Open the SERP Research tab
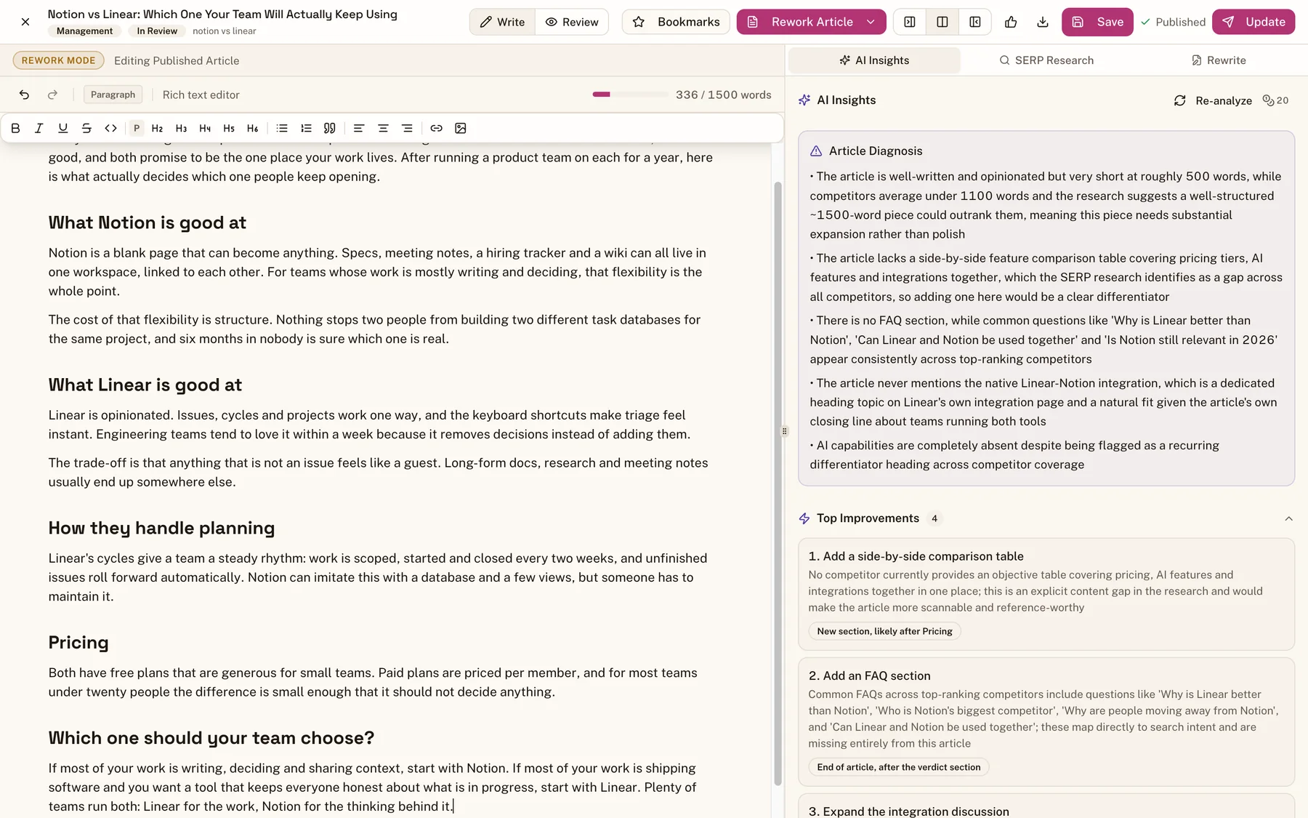This screenshot has width=1308, height=818. pos(1046,60)
